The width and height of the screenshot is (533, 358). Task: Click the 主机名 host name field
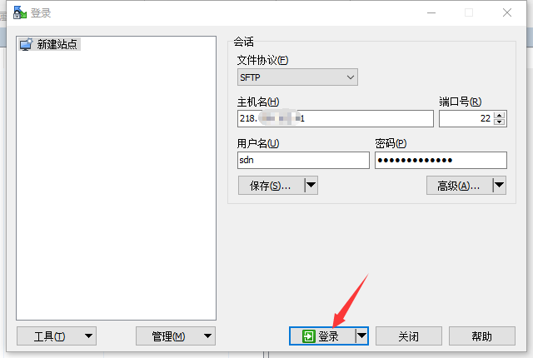[335, 118]
